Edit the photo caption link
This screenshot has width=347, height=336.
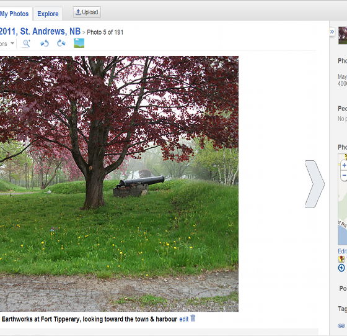click(183, 319)
